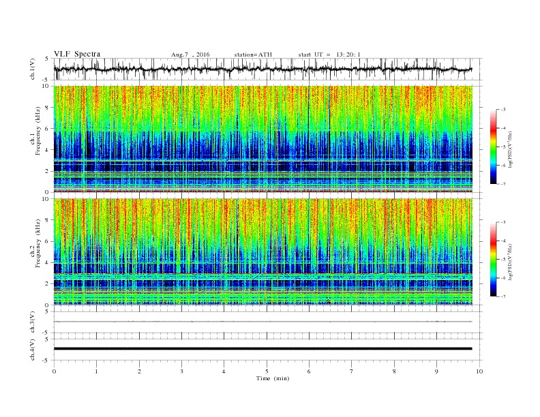The image size is (540, 417).
Task: Click the "ch.4(V)" axis label
Action: click(x=33, y=350)
